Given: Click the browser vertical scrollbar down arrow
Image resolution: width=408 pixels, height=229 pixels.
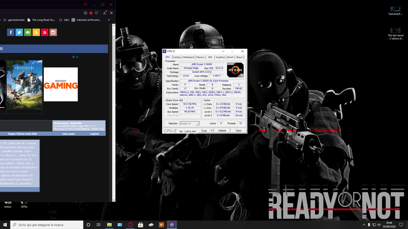Looking at the screenshot, I should pyautogui.click(x=114, y=200).
